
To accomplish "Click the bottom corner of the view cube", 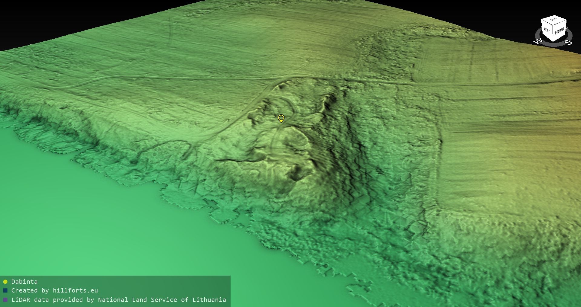I will (x=553, y=41).
